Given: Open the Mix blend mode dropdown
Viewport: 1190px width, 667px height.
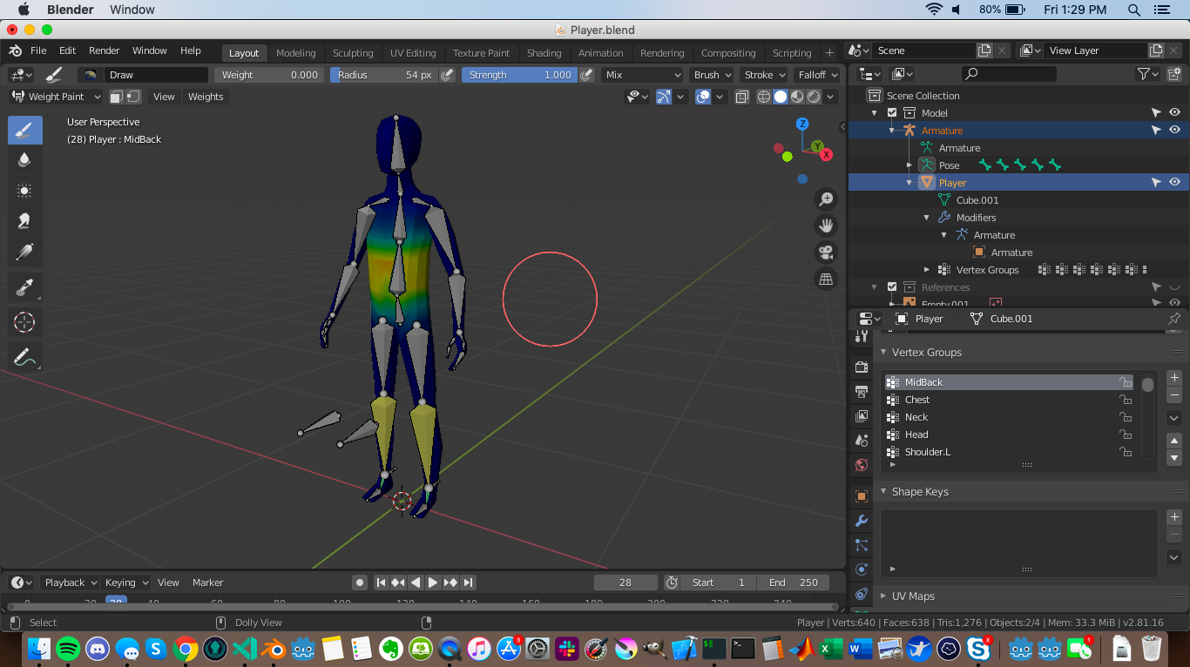Looking at the screenshot, I should (x=642, y=75).
